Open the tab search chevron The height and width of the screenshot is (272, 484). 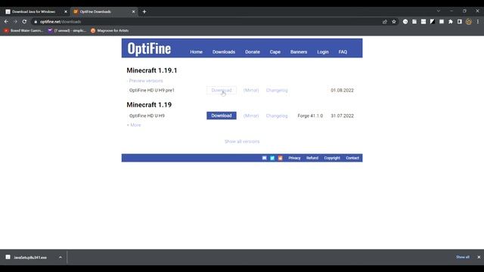(439, 11)
